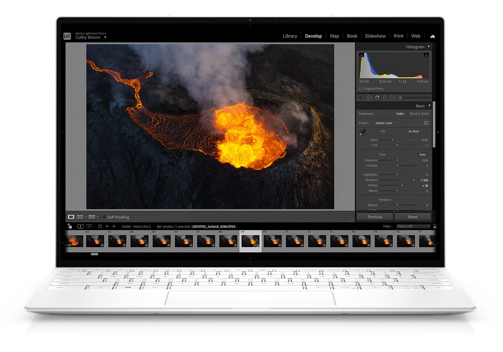Click the Tint slider handle

[x=397, y=145]
